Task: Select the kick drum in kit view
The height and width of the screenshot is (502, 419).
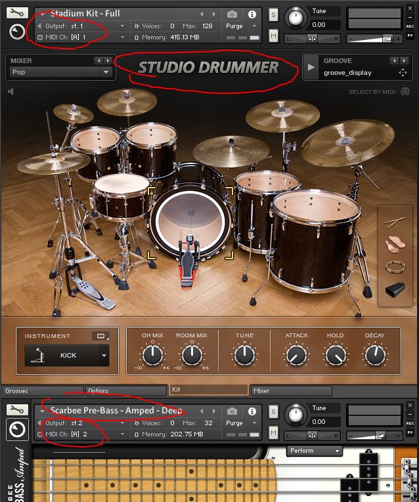Action: pos(191,220)
